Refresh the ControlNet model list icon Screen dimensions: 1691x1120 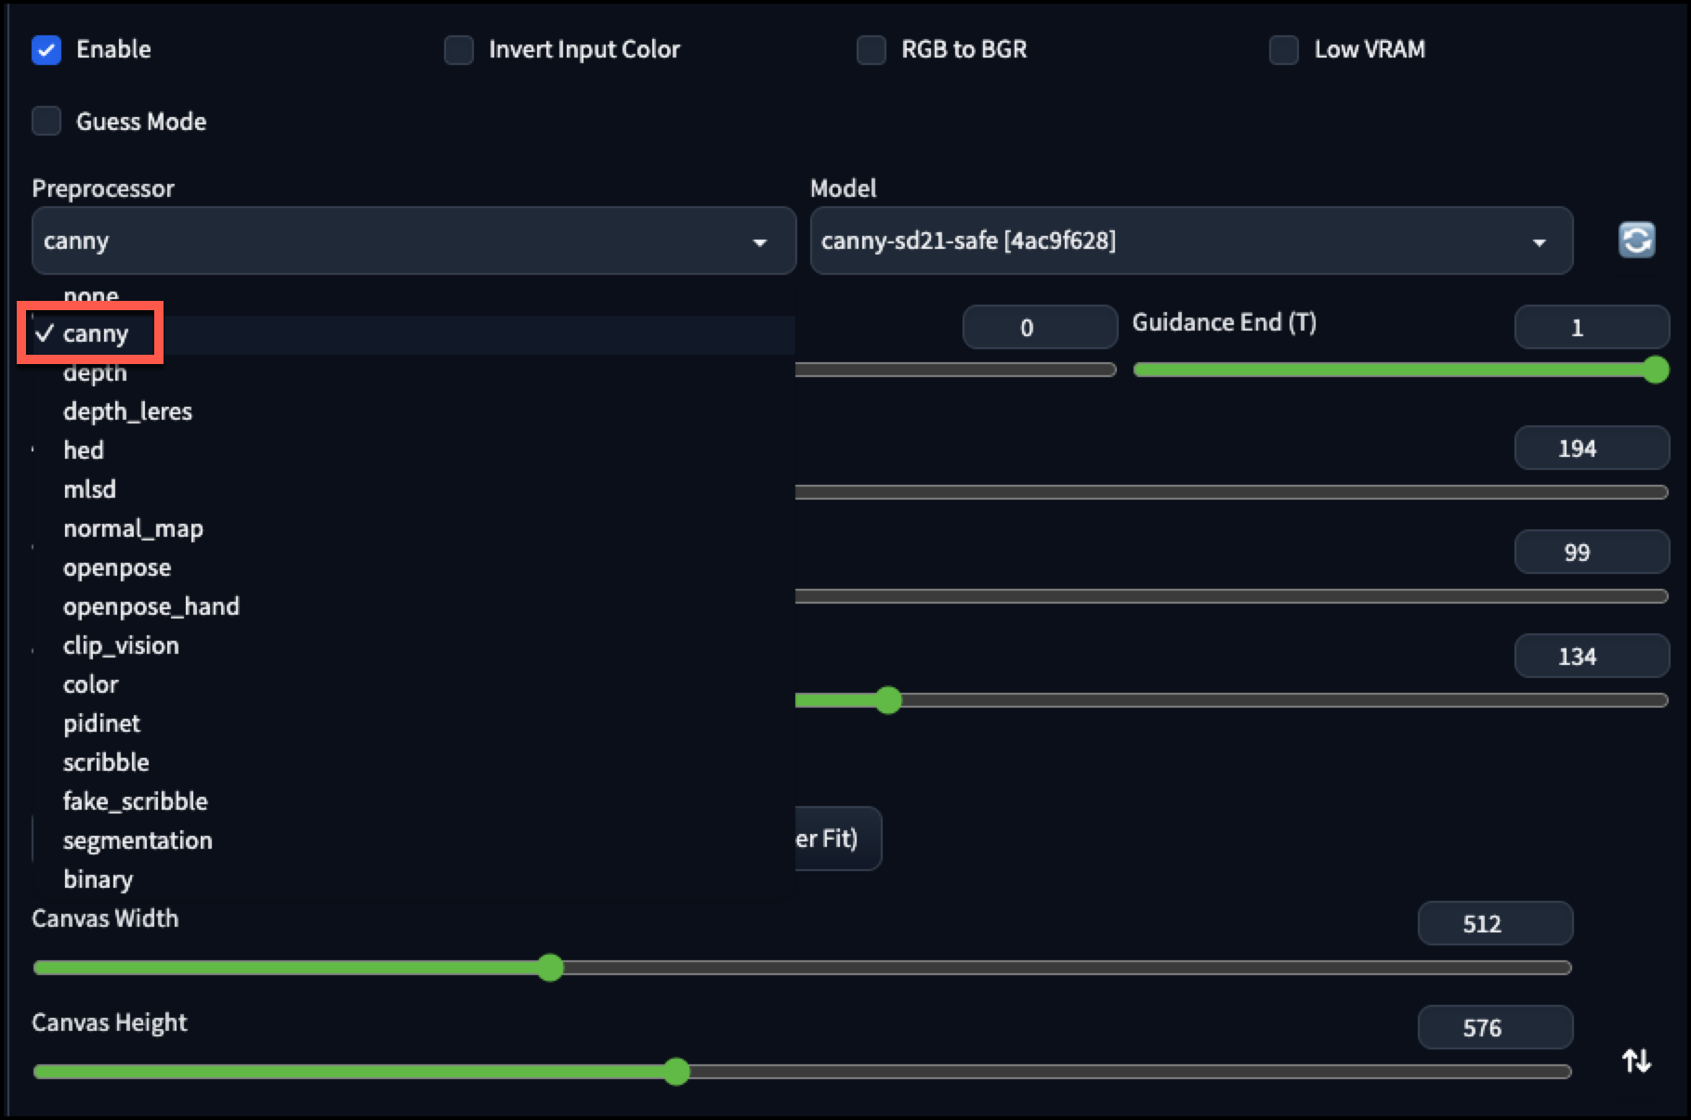(1636, 240)
